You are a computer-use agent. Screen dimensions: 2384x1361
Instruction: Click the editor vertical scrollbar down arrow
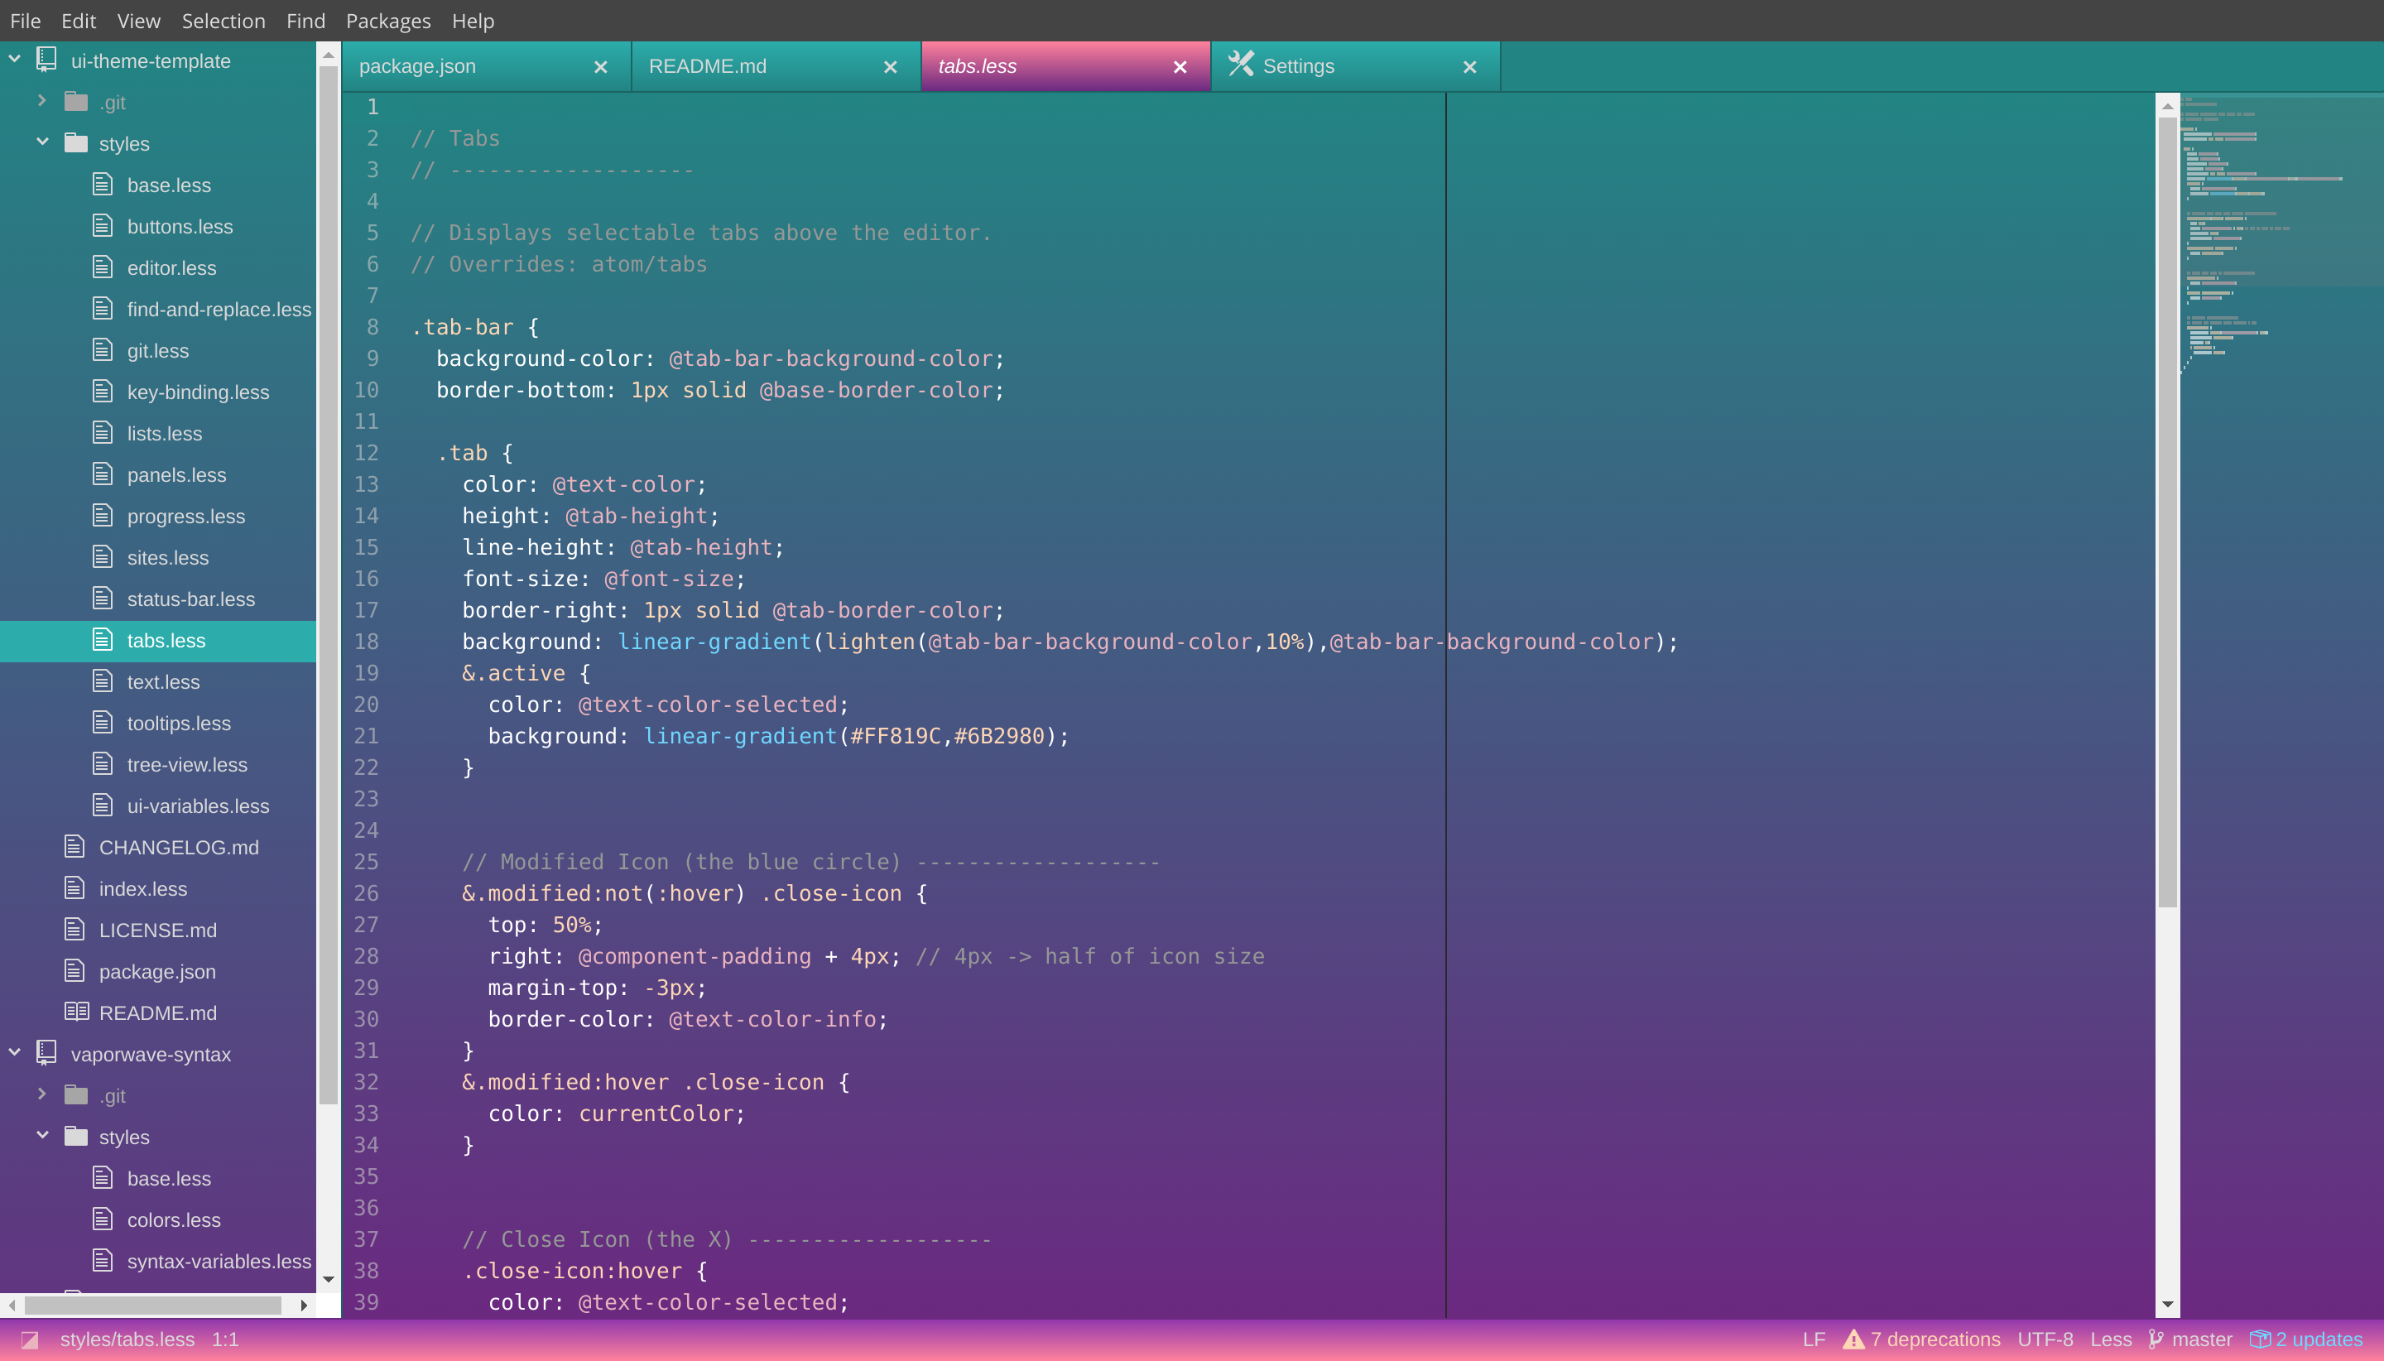tap(2167, 1304)
